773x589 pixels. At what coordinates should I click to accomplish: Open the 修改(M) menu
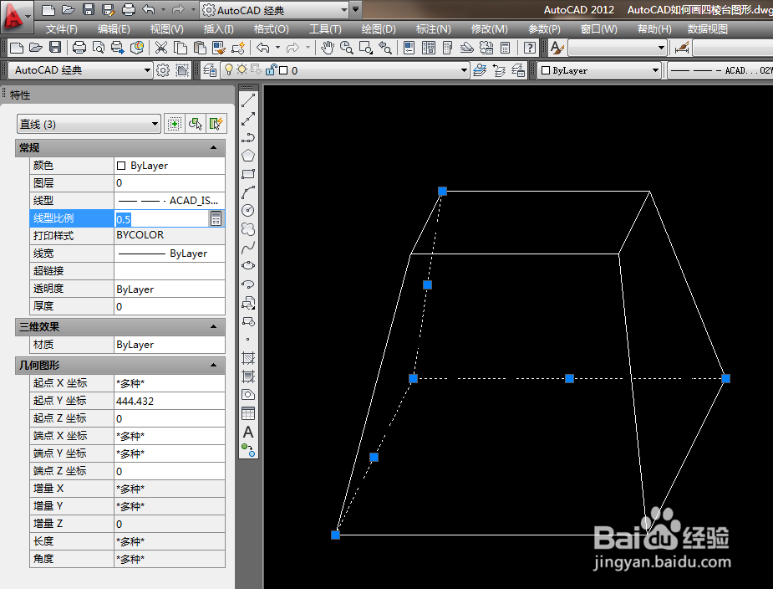pyautogui.click(x=489, y=29)
